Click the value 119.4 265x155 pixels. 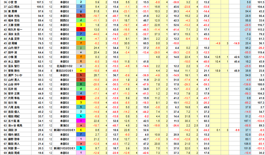click(261, 53)
